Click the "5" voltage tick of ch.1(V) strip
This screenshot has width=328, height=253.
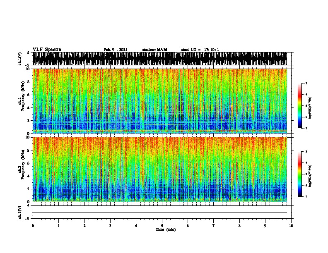click(x=28, y=53)
